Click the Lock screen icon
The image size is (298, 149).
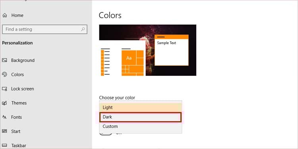coord(4,89)
